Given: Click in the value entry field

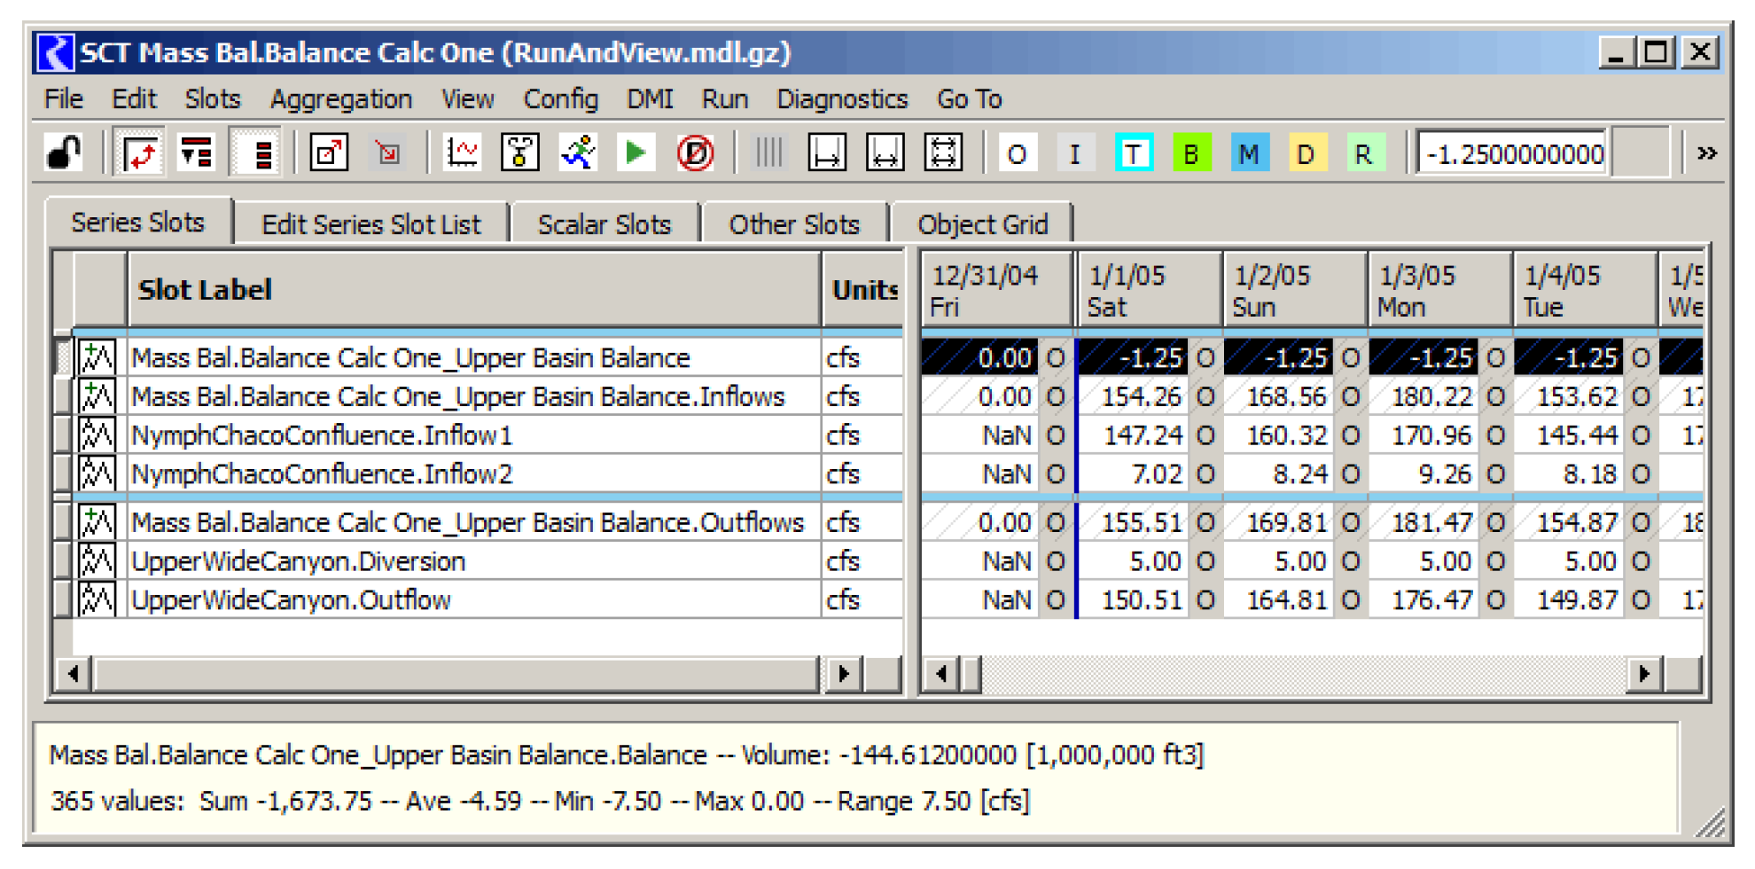Looking at the screenshot, I should pos(1512,154).
